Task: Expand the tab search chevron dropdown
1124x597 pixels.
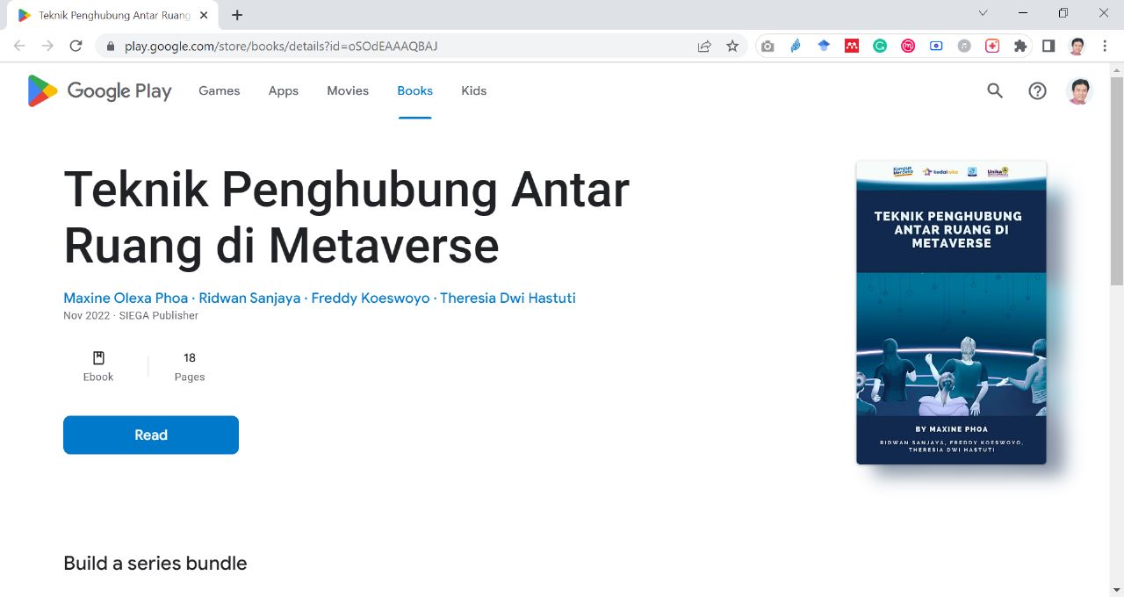Action: pos(983,13)
